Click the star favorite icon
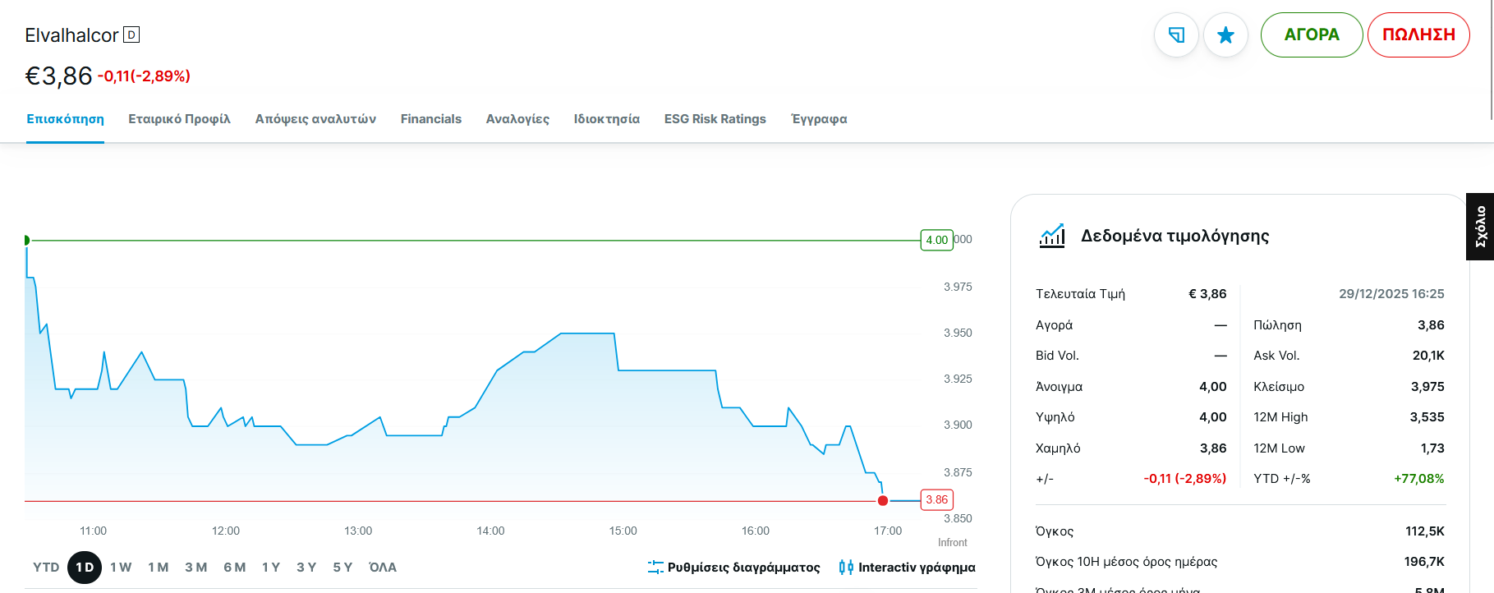 pos(1225,35)
